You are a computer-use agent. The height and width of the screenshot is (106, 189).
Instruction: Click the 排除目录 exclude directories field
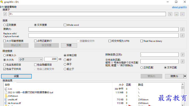coord(159,55)
